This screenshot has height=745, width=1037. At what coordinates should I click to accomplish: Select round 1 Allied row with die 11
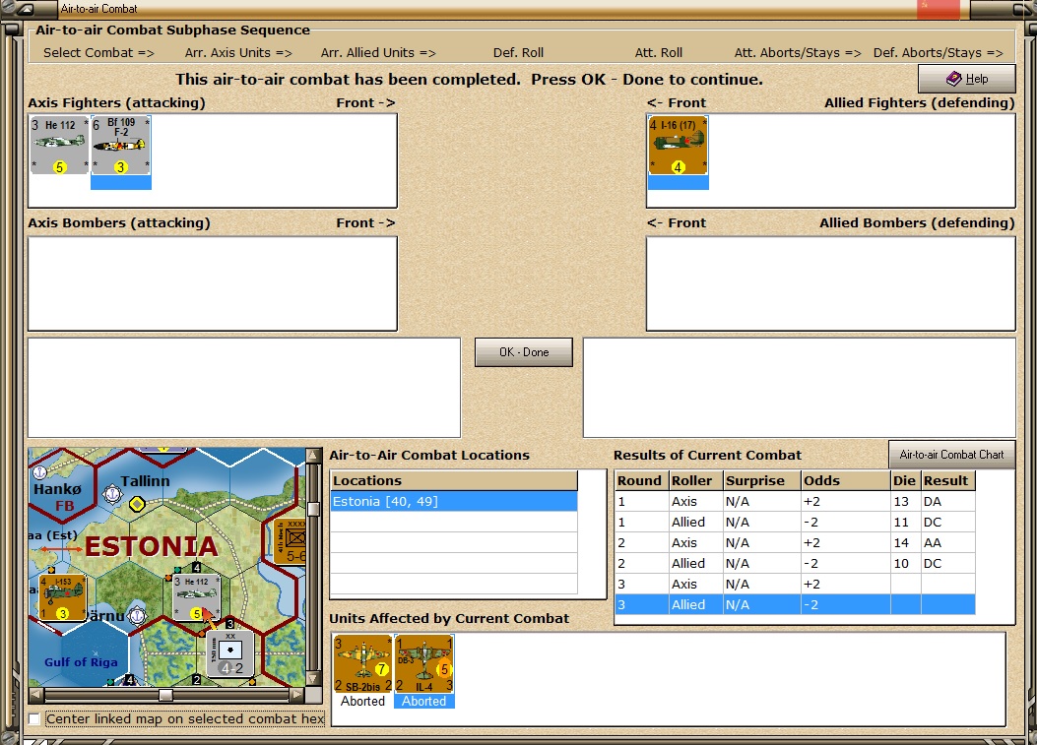(x=795, y=523)
